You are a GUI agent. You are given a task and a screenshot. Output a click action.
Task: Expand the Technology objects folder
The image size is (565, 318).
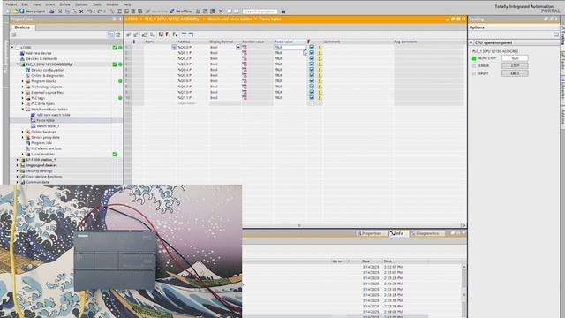pos(23,87)
